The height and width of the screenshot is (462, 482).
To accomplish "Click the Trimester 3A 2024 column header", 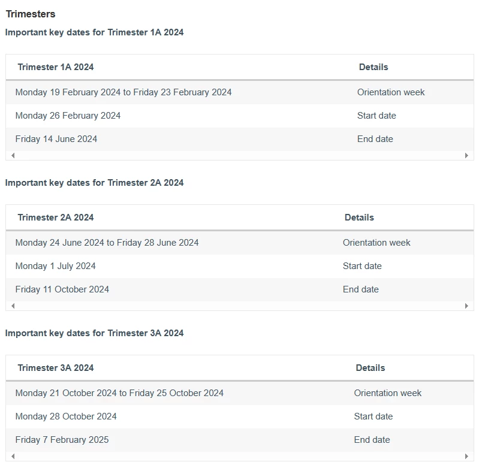I will (56, 368).
